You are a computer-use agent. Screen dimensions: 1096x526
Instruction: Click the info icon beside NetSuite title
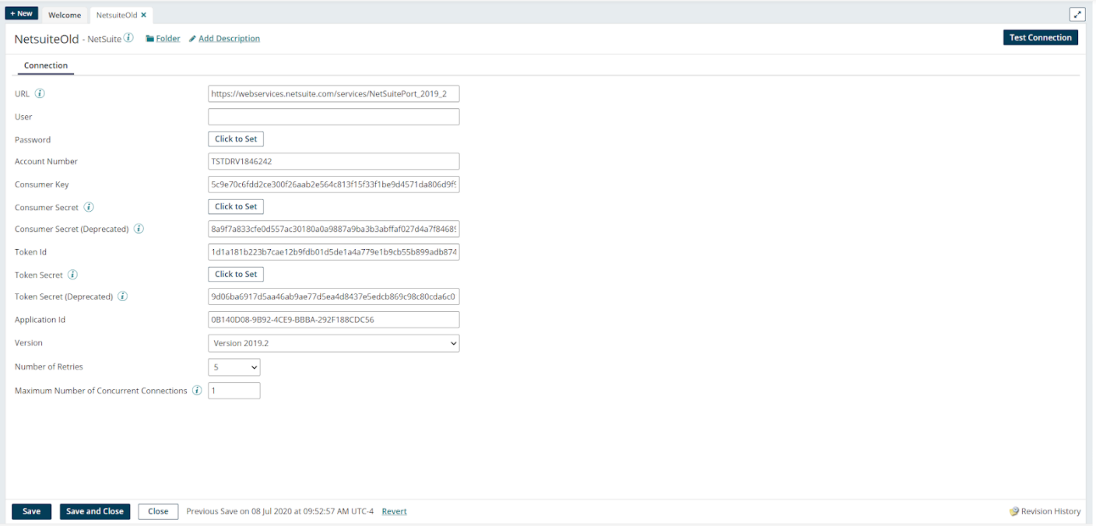pos(129,37)
